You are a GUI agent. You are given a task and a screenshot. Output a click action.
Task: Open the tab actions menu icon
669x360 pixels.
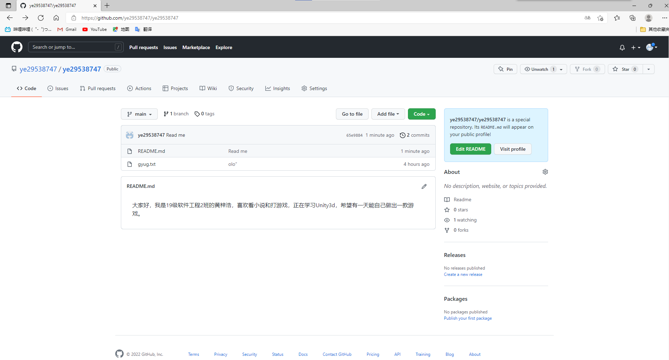[8, 6]
